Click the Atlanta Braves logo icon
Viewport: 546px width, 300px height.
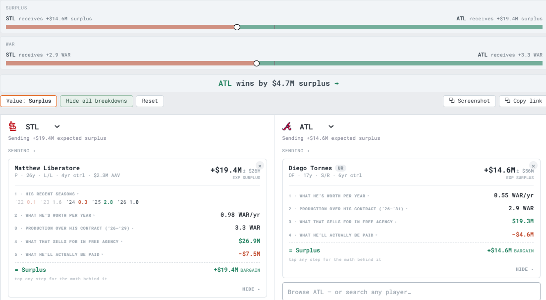pyautogui.click(x=287, y=126)
